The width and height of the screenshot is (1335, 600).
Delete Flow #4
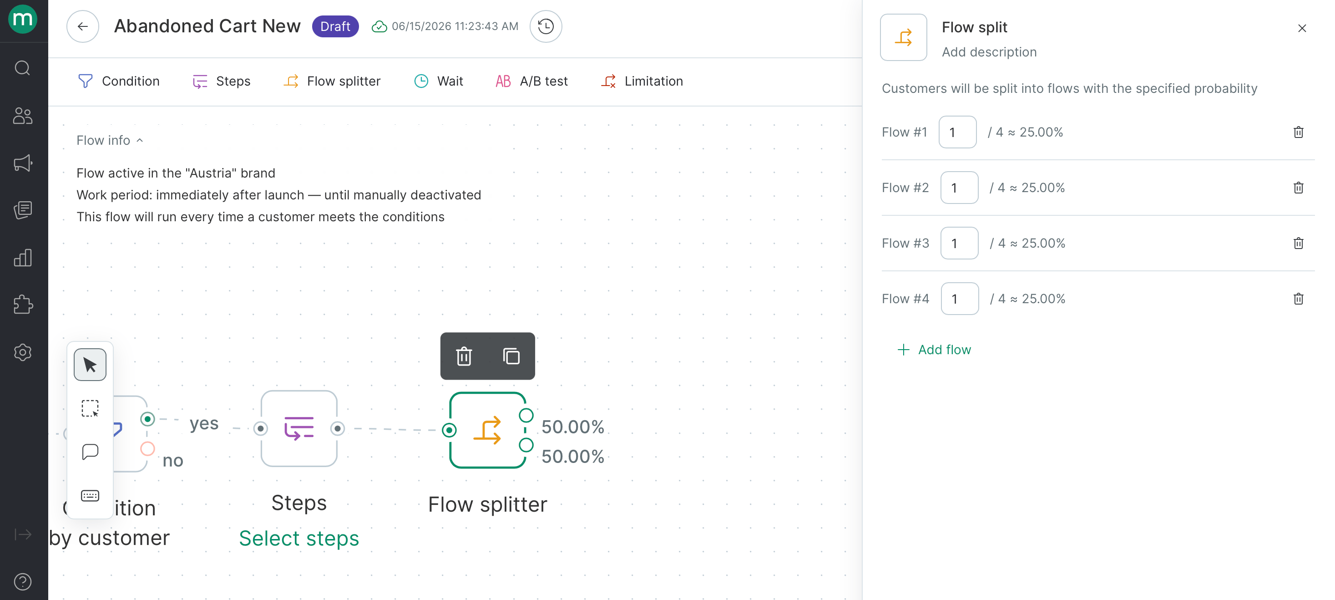1298,299
